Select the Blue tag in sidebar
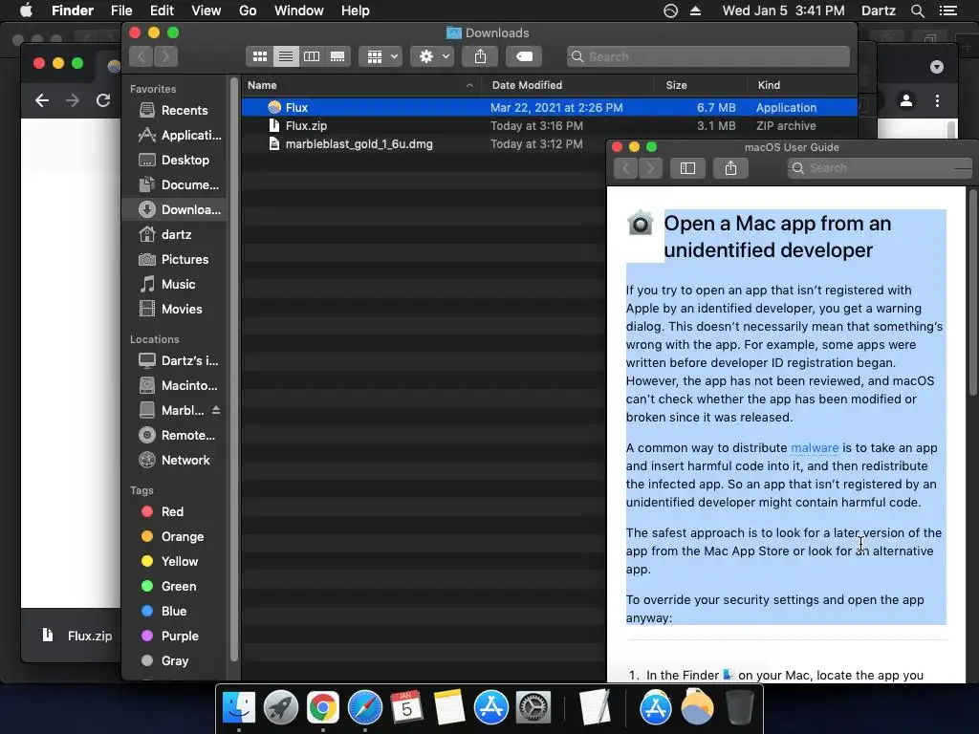Viewport: 979px width, 734px height. click(174, 611)
